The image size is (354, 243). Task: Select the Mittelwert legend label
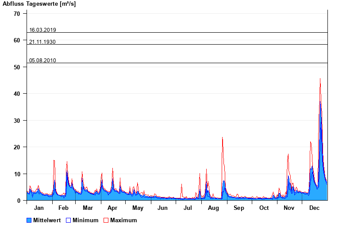tap(47, 220)
